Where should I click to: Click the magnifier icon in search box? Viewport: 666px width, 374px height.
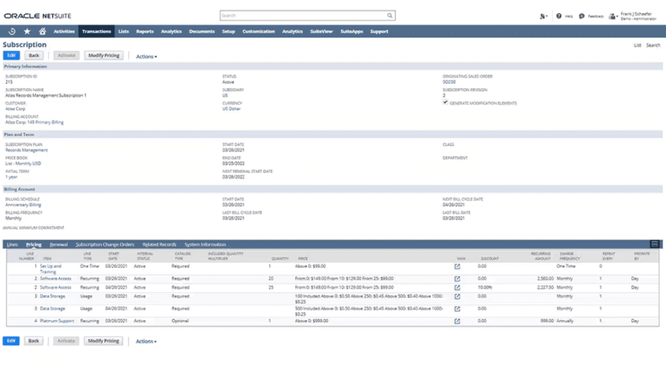coord(390,16)
